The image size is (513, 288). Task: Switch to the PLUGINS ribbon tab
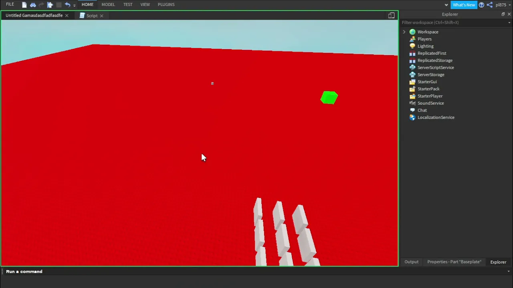coord(166,4)
